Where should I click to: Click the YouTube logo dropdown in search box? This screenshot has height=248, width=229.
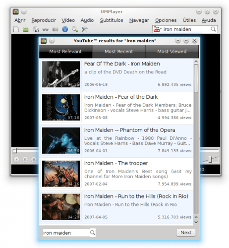tap(157, 29)
